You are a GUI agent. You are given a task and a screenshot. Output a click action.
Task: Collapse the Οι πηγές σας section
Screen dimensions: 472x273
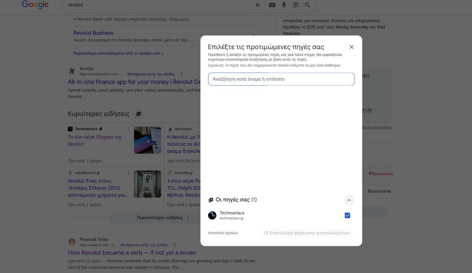[x=349, y=200]
